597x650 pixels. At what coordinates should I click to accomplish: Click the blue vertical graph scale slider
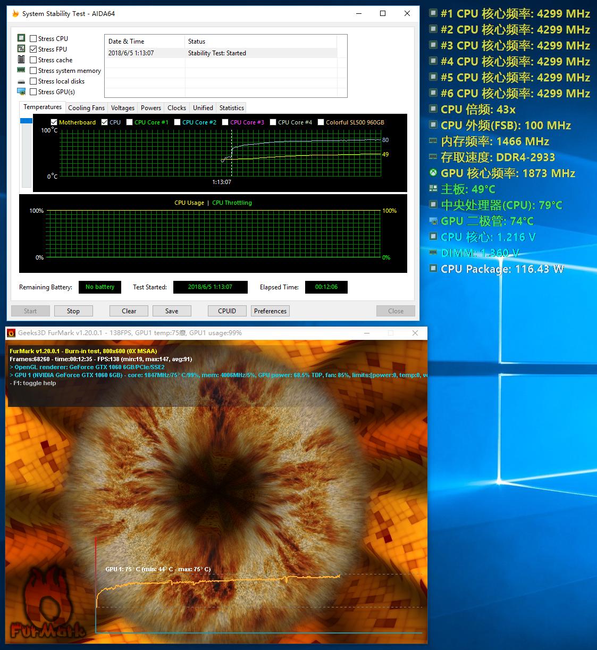[26, 121]
